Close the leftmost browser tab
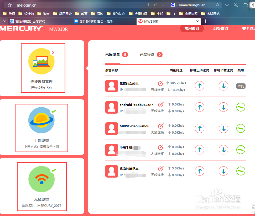Screen dimensions: 255x216 (4, 21)
